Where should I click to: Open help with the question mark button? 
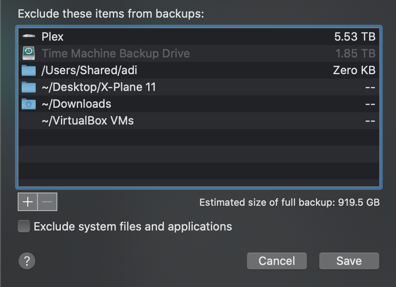coord(26,261)
